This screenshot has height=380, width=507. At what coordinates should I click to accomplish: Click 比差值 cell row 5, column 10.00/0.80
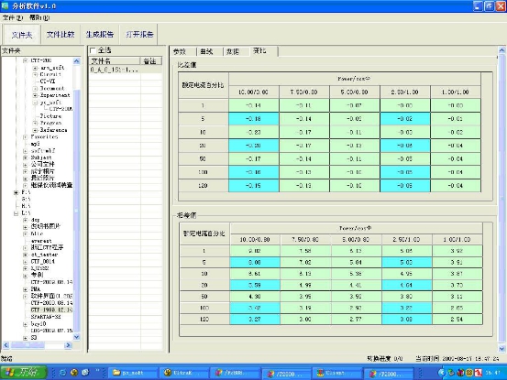(253, 119)
